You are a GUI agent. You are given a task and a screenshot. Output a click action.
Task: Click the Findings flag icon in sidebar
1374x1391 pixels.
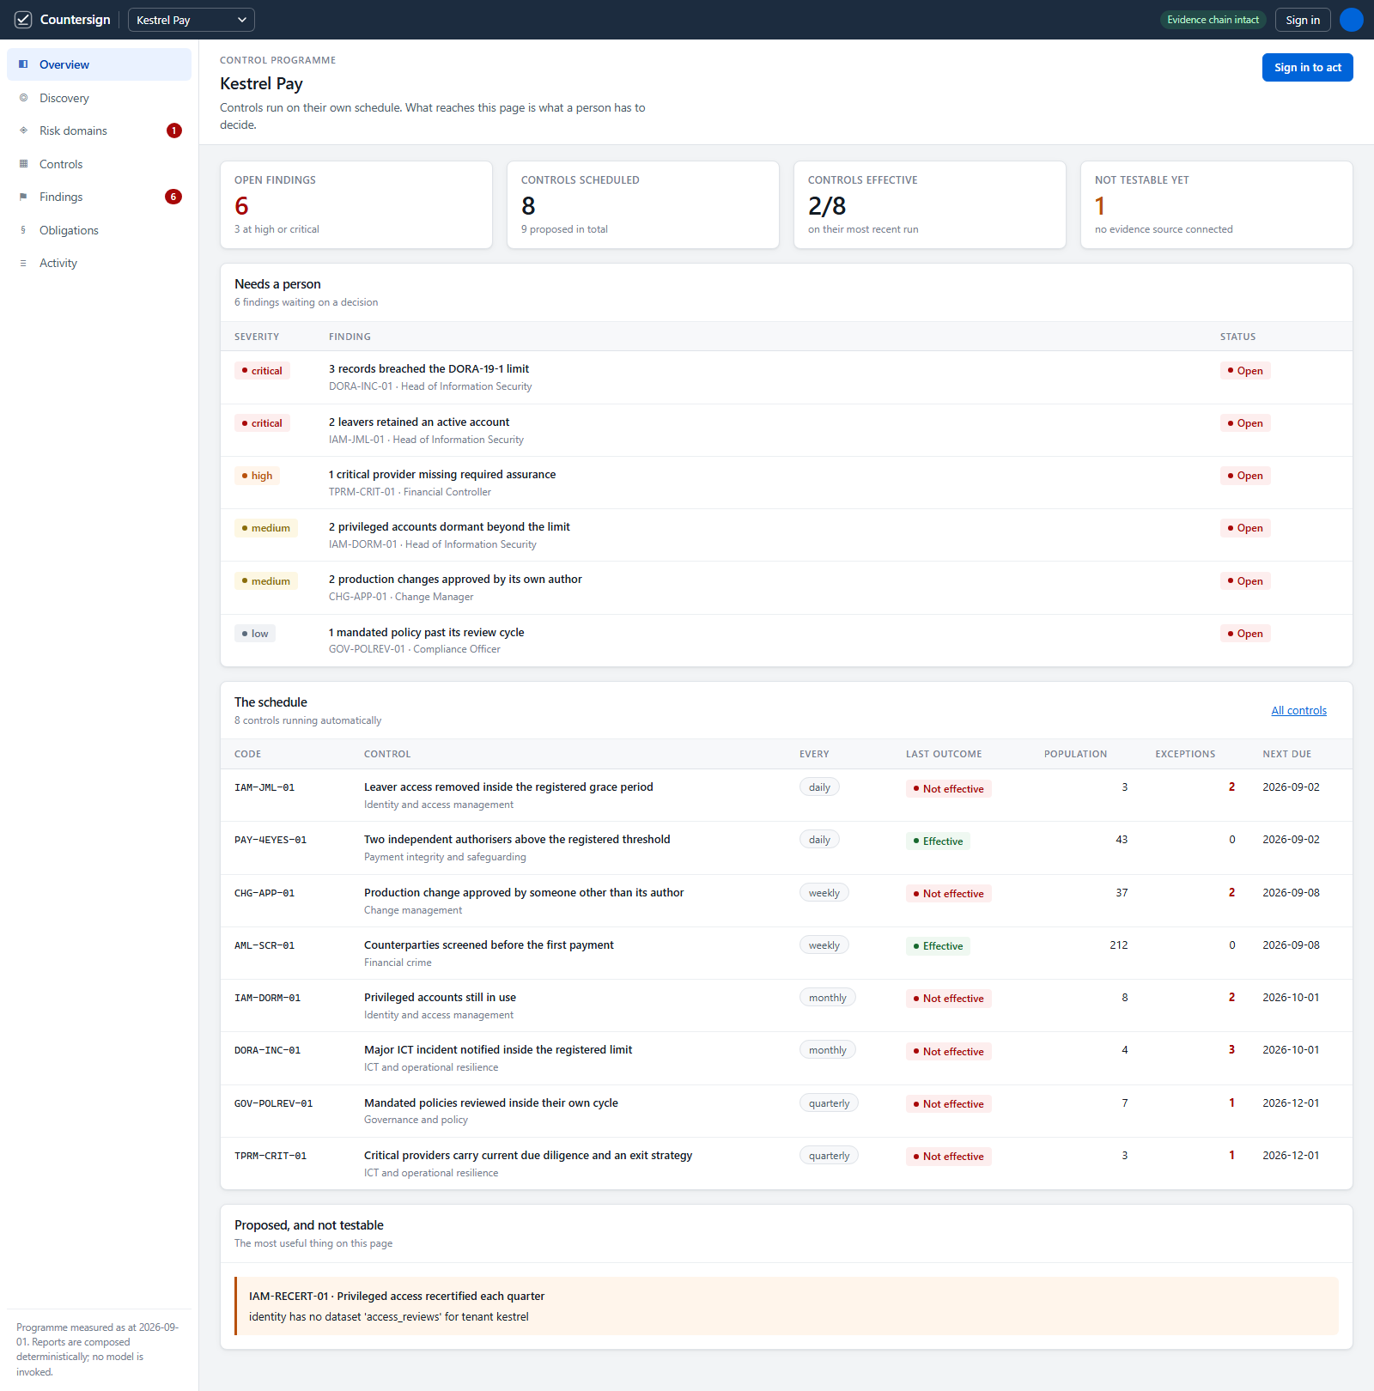tap(23, 197)
